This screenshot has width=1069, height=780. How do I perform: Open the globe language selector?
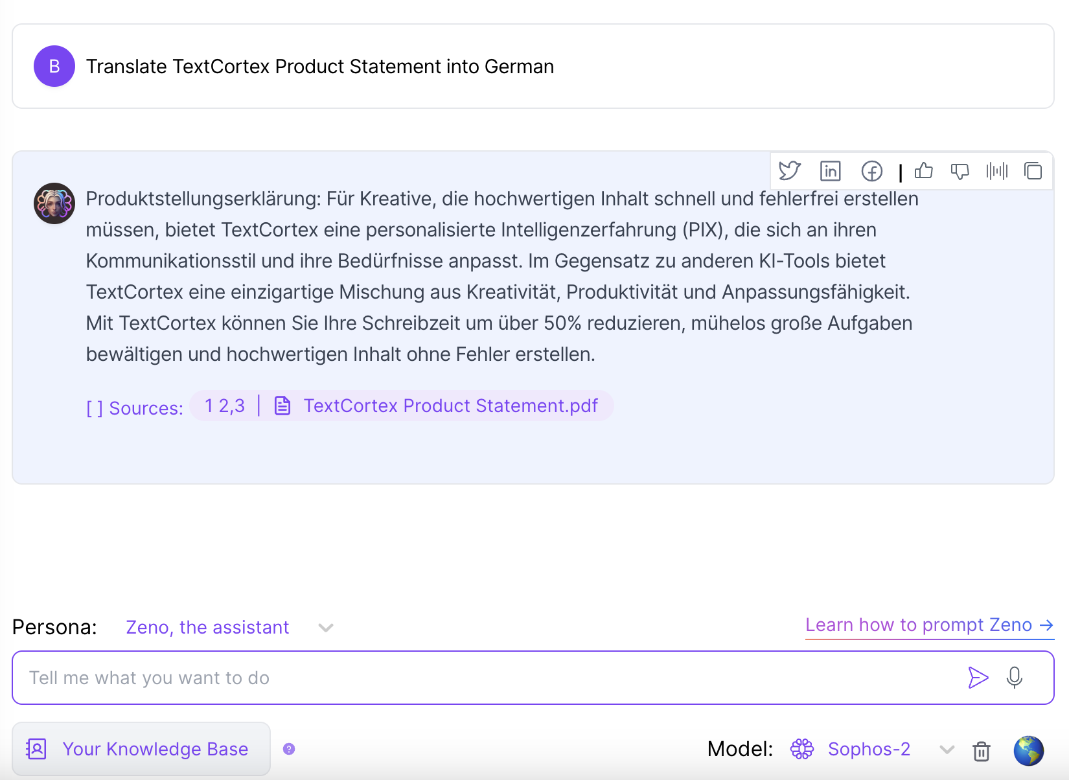click(x=1029, y=750)
